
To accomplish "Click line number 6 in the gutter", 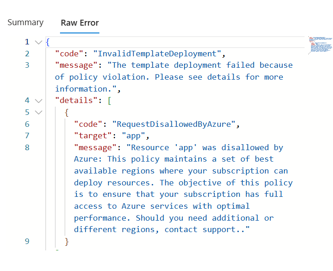I will point(27,124).
